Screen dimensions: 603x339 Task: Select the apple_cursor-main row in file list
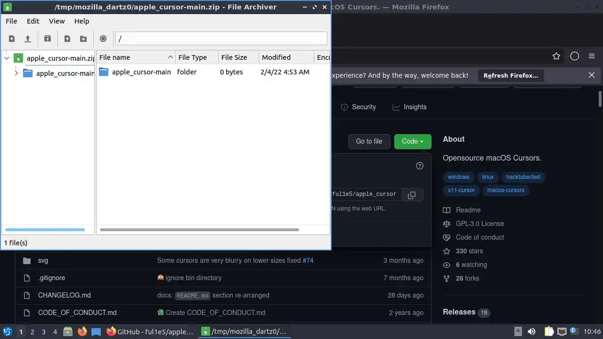coord(213,72)
